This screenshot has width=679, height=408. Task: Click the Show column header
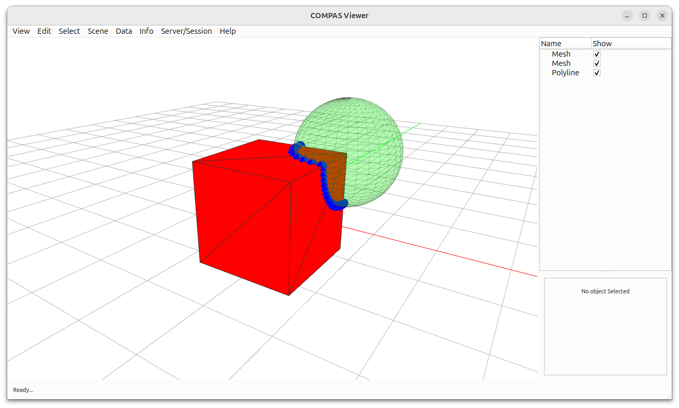pyautogui.click(x=602, y=43)
